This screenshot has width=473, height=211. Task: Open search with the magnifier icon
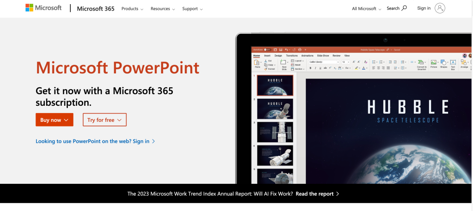pyautogui.click(x=404, y=8)
